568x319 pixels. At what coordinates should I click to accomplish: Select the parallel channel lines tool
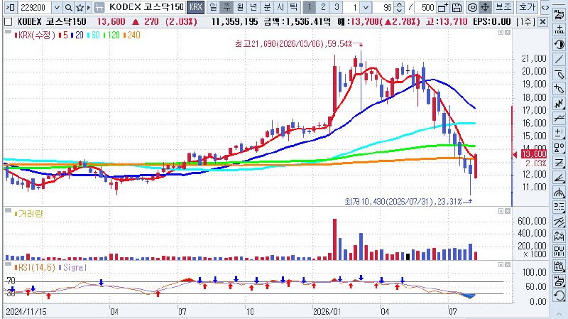tap(559, 222)
